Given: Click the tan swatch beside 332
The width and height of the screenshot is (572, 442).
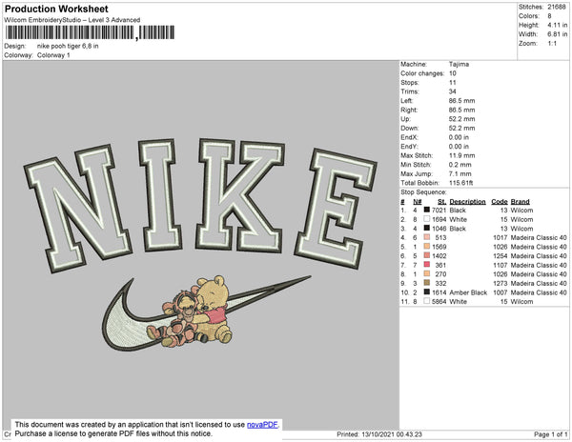Looking at the screenshot, I should tap(426, 283).
